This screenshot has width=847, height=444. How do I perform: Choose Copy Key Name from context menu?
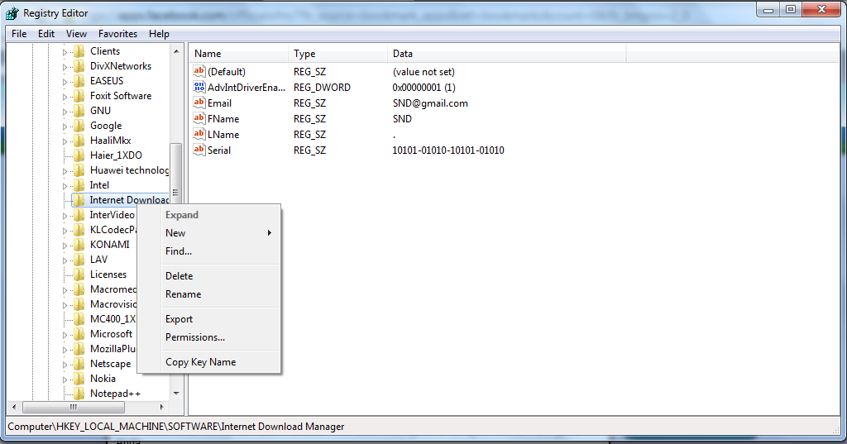point(220,362)
